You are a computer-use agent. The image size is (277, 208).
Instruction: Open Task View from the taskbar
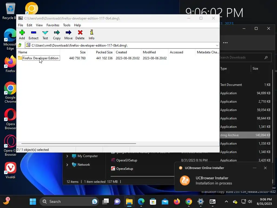click(106, 201)
